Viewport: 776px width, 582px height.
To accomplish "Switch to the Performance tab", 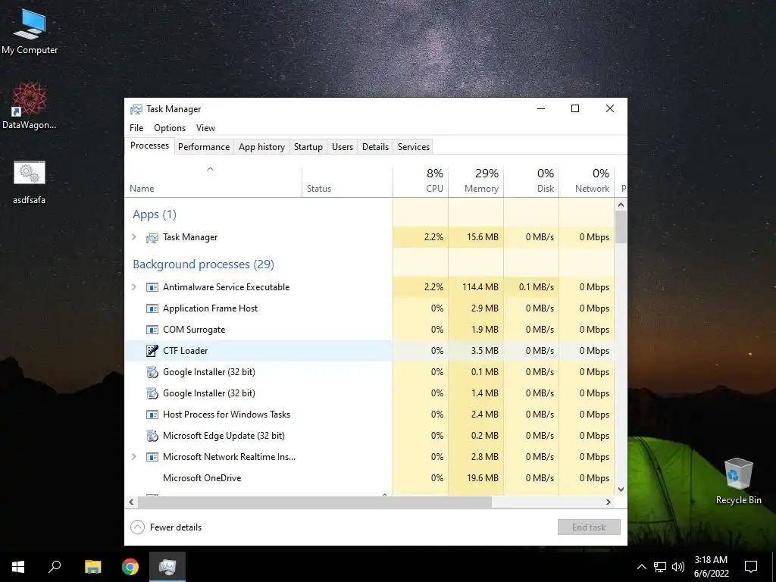I will click(x=204, y=147).
